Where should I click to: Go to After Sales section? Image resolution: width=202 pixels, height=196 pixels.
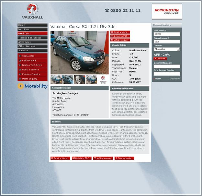tap(32, 42)
